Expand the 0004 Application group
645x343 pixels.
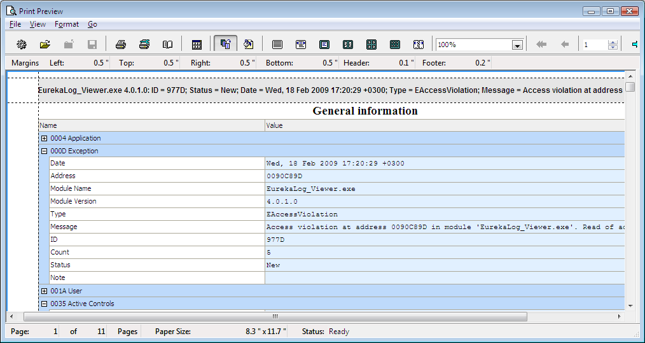[x=45, y=138]
